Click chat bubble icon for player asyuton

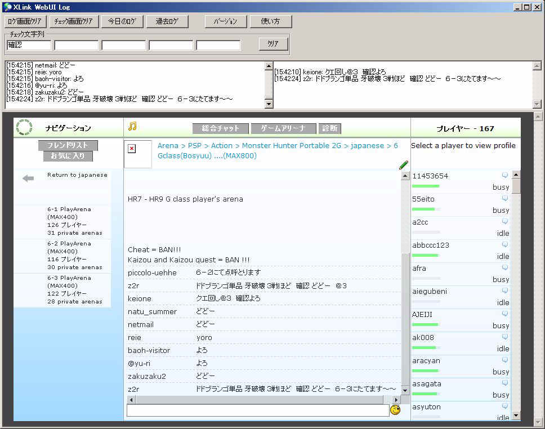(505, 406)
